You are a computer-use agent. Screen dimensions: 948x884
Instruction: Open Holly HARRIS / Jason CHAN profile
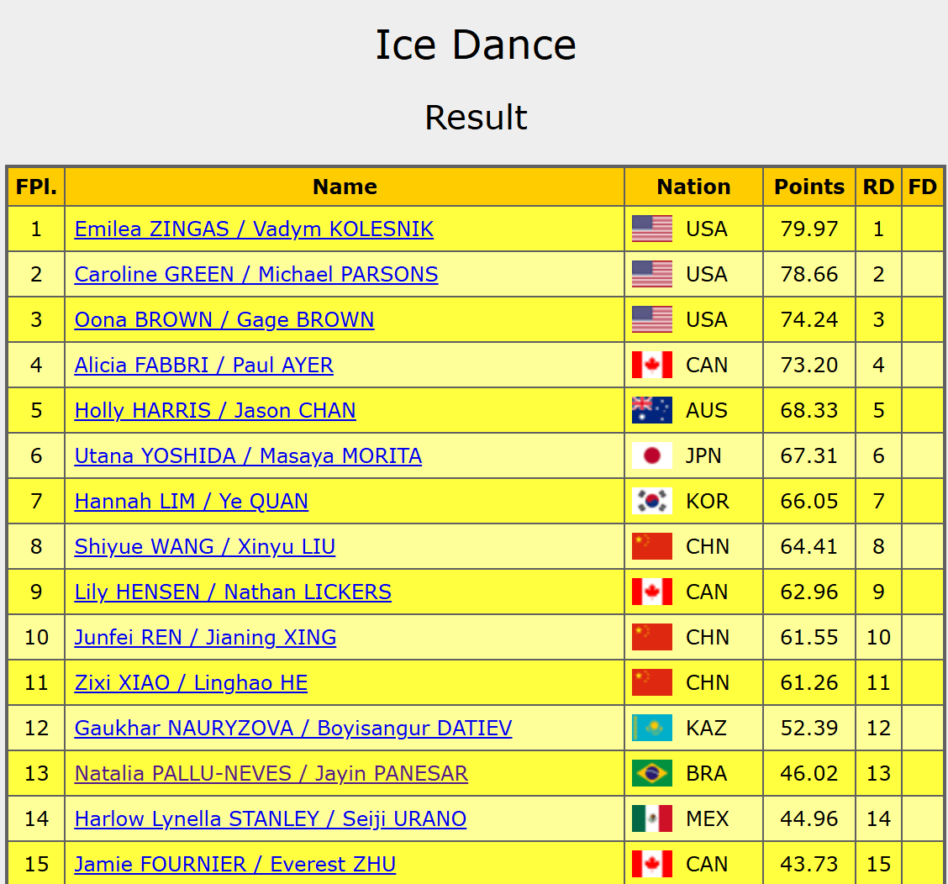tap(215, 411)
